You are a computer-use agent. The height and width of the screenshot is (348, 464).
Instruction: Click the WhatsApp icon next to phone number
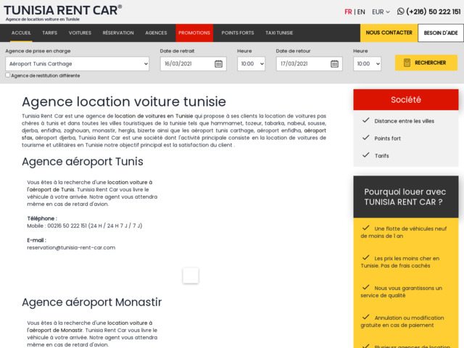(400, 12)
